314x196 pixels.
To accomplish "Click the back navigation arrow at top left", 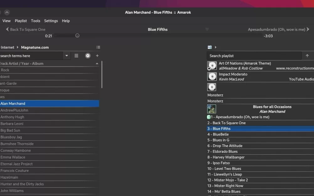I will 7,29.
